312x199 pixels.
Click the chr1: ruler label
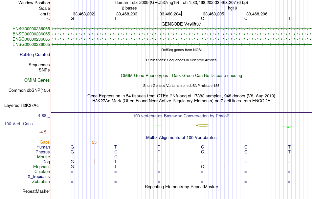(45, 14)
